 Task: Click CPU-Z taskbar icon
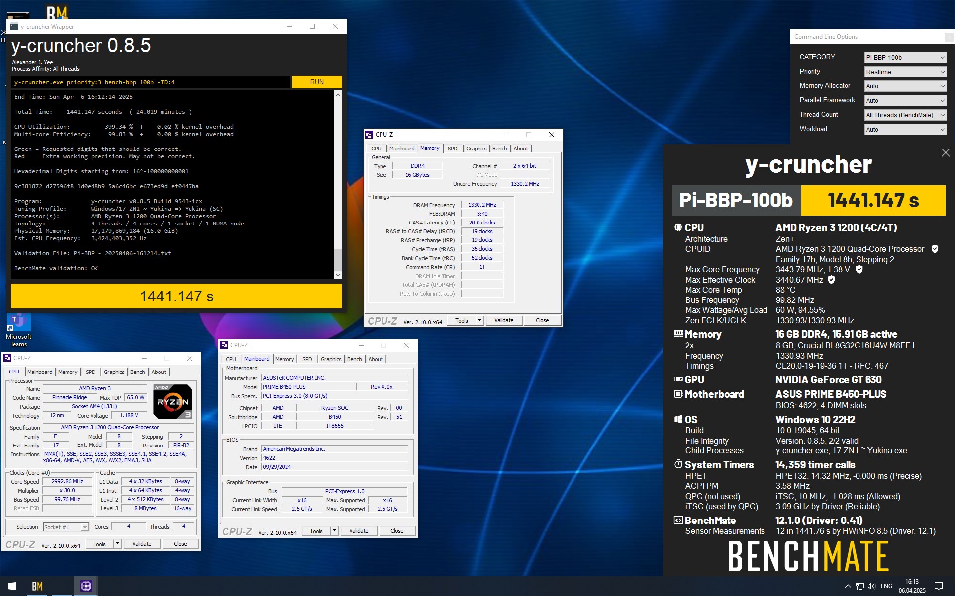click(x=86, y=586)
